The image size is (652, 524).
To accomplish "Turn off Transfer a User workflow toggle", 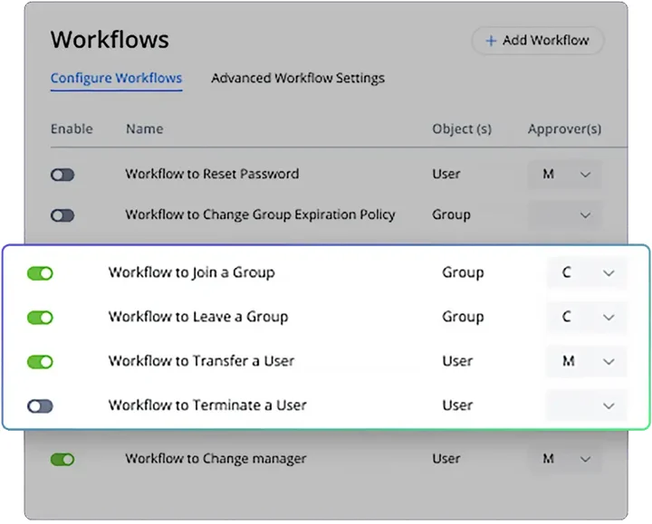I will coord(41,362).
